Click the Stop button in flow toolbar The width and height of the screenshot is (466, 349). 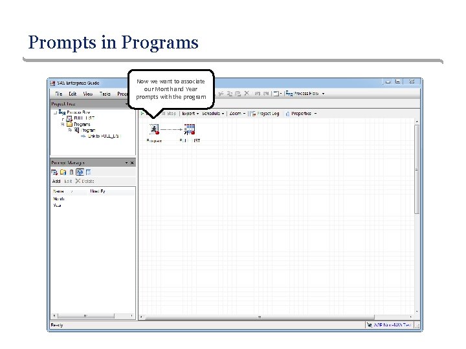169,113
